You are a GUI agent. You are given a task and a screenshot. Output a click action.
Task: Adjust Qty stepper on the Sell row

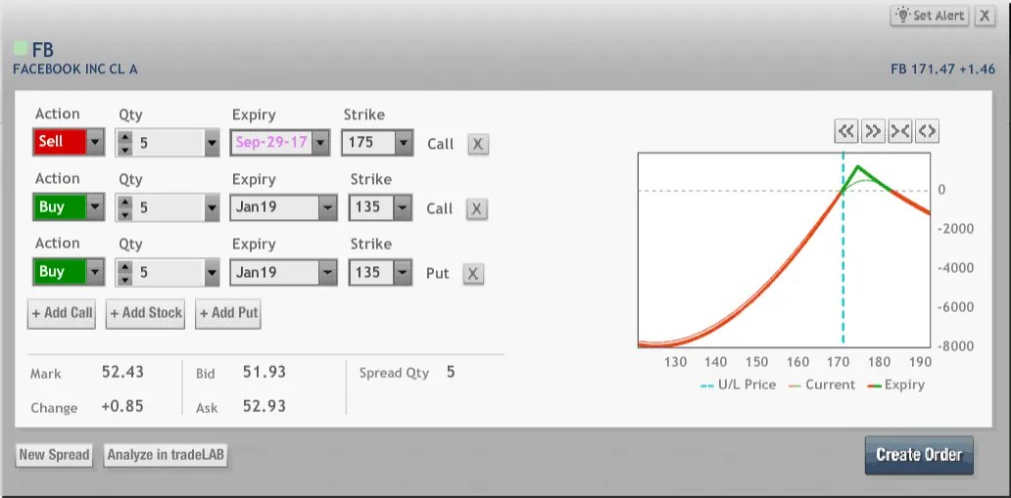(x=125, y=143)
